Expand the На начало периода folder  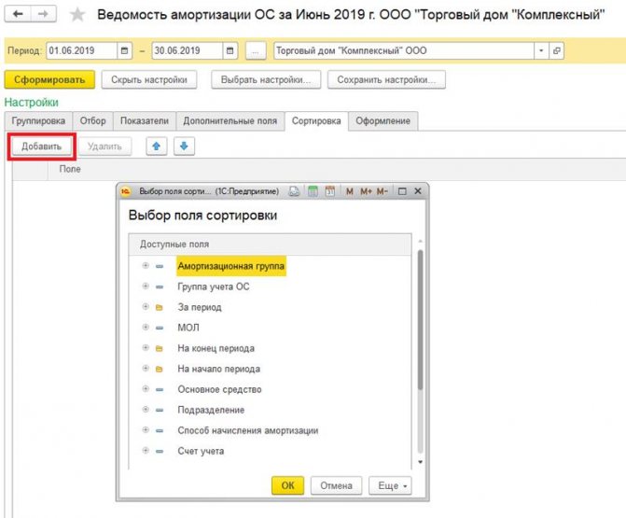pyautogui.click(x=146, y=369)
